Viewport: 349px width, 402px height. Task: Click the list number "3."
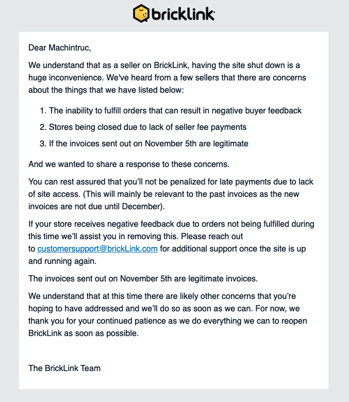43,144
